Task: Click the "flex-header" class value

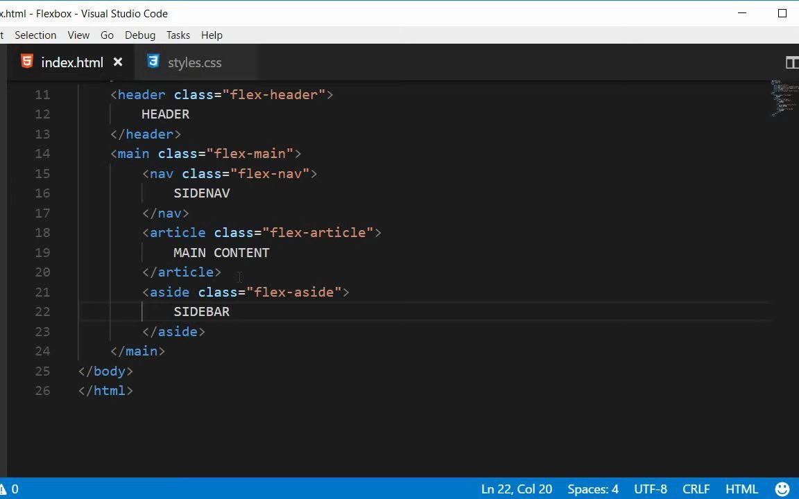Action: point(274,95)
